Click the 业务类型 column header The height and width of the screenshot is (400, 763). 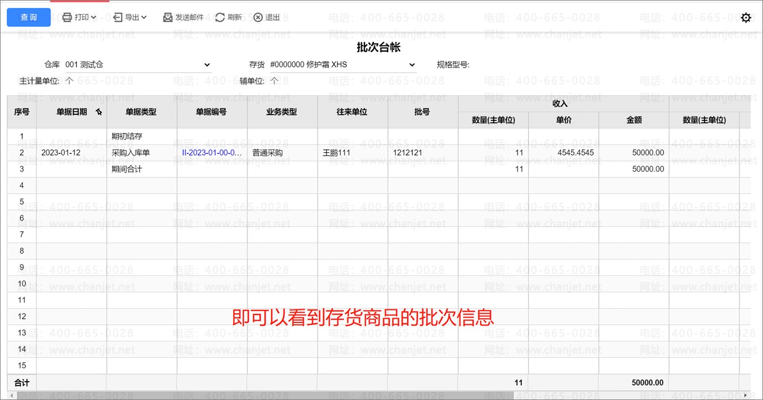click(281, 112)
